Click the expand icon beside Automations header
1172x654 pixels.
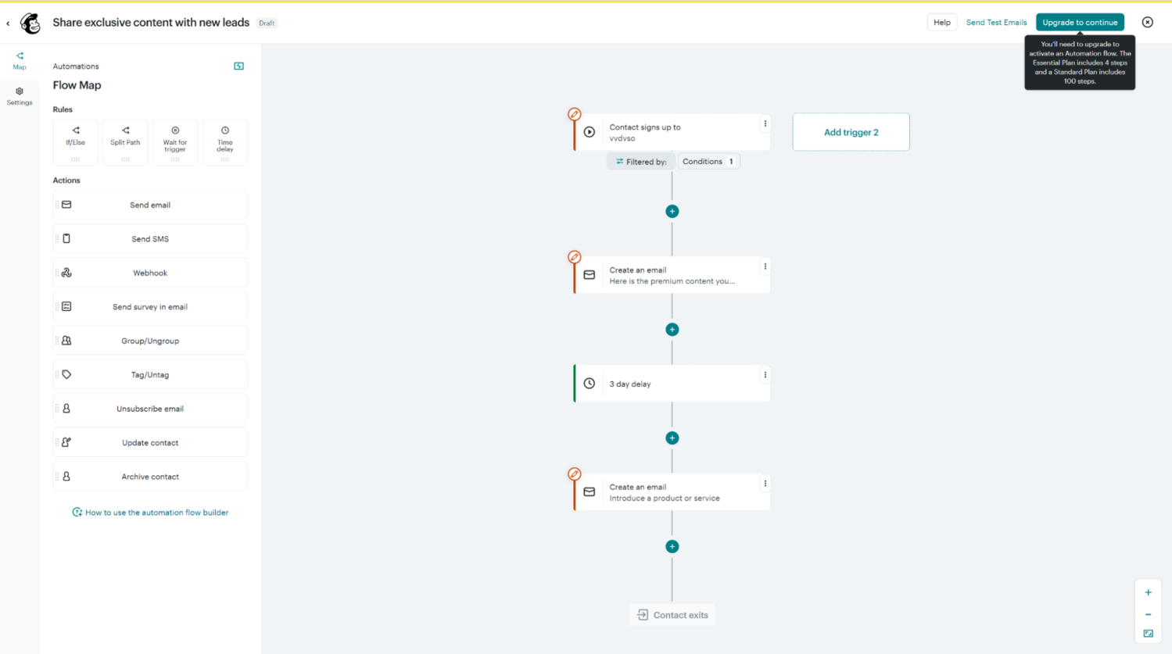point(238,66)
